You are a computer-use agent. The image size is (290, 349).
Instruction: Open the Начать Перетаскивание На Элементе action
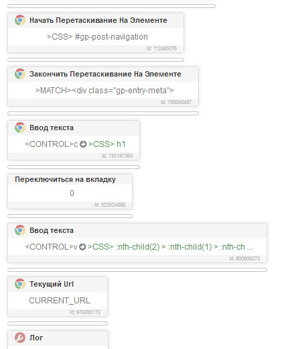pos(98,20)
